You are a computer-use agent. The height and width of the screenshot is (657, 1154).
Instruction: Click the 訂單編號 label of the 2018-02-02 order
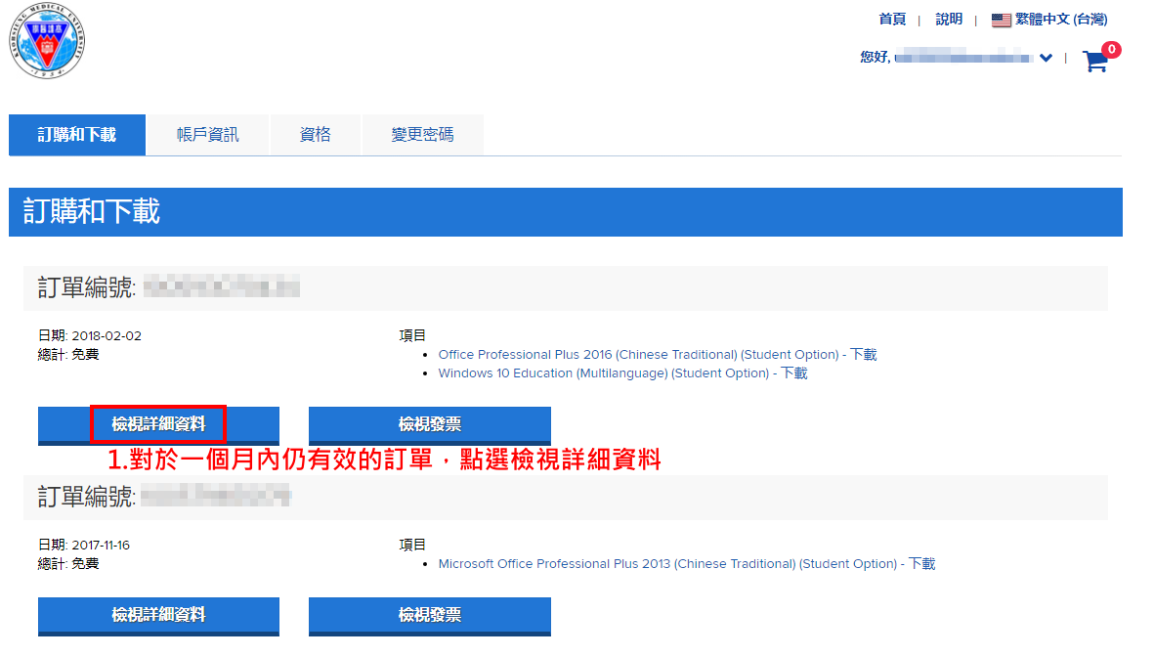point(87,287)
